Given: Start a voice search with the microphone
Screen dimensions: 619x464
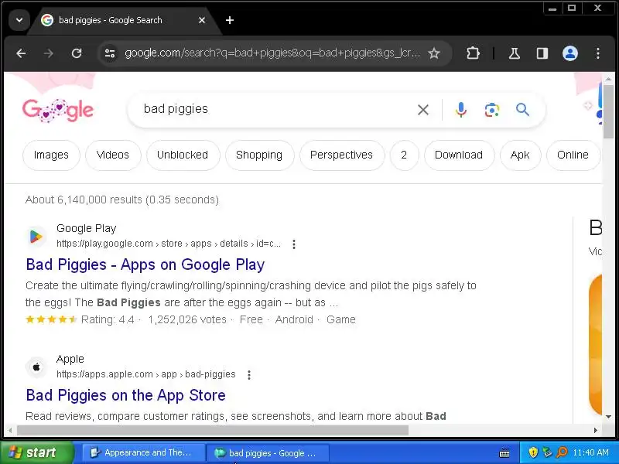Looking at the screenshot, I should [x=460, y=110].
